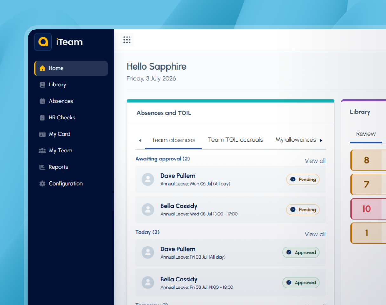Click the checkmark icon in Bella Cassidy's Approved badge
Image resolution: width=386 pixels, height=305 pixels.
pyautogui.click(x=289, y=283)
